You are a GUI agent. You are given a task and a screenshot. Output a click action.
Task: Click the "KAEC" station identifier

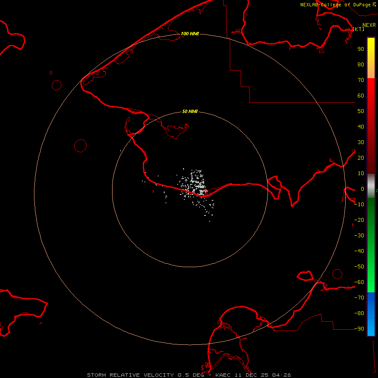coord(223,375)
